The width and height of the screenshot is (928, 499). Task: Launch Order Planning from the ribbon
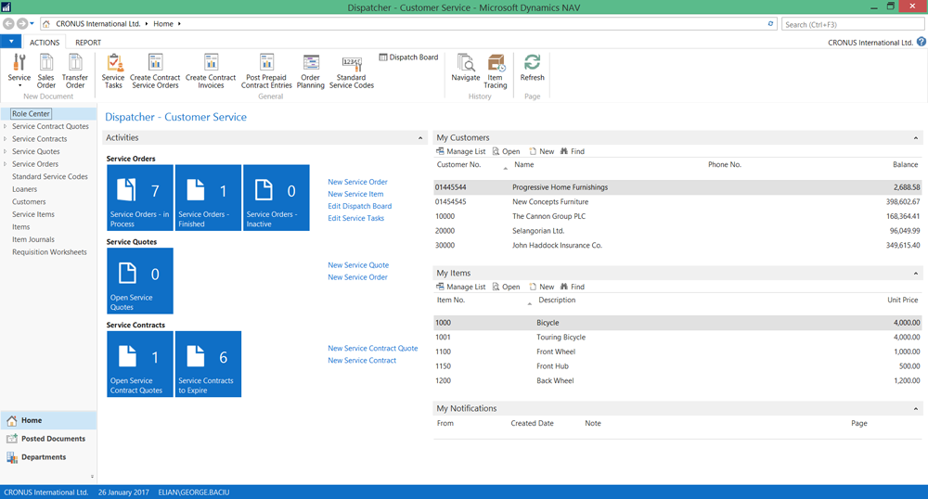click(x=311, y=70)
